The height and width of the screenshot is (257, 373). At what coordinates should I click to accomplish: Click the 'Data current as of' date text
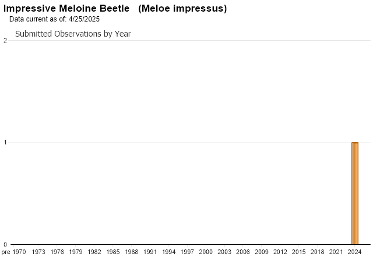[x=54, y=19]
